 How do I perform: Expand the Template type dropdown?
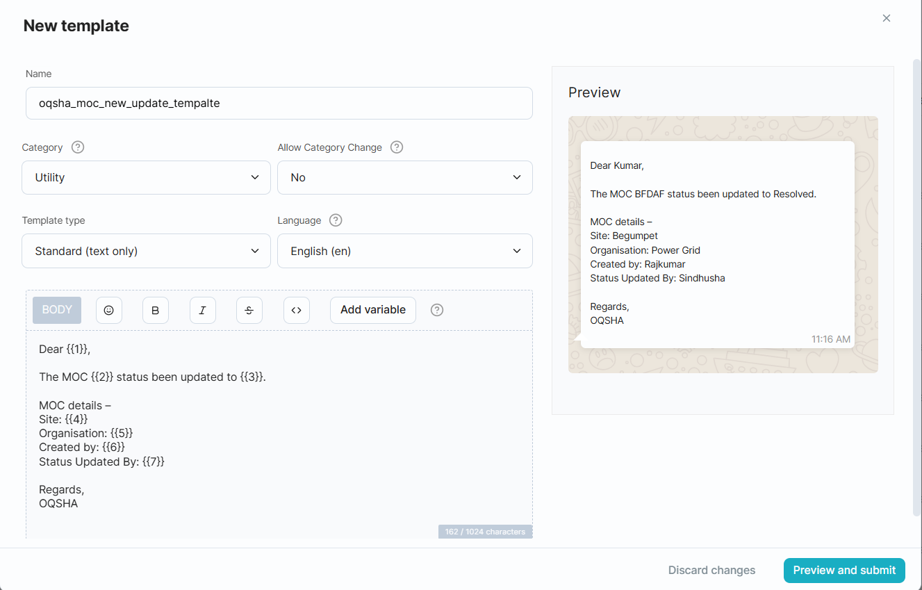click(146, 251)
